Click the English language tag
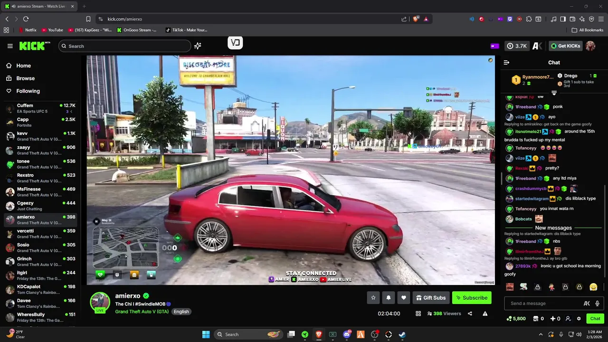Viewport: 608px width, 342px height. point(181,312)
